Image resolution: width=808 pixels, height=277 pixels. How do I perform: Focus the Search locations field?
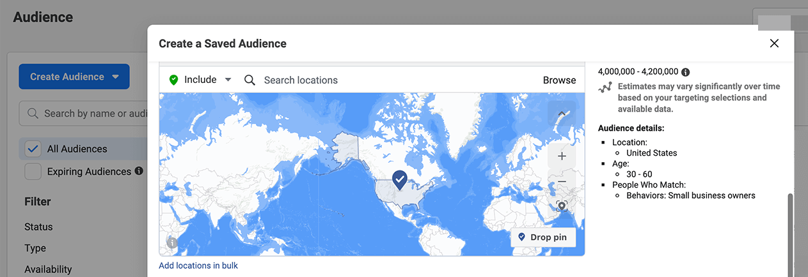pyautogui.click(x=397, y=80)
